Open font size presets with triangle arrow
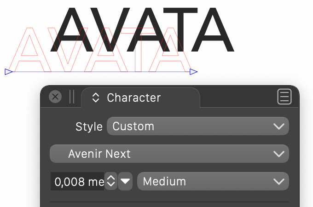The width and height of the screenshot is (313, 207). point(125,181)
